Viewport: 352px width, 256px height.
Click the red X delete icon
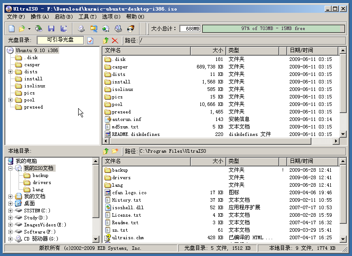pos(115,41)
